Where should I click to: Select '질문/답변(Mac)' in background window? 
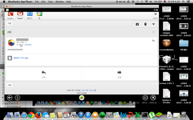coord(13,106)
